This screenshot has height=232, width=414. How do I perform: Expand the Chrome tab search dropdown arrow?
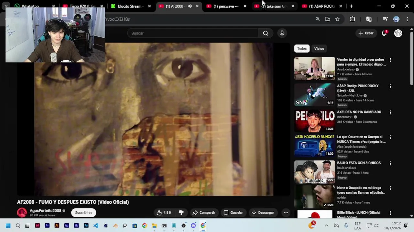pos(6,6)
